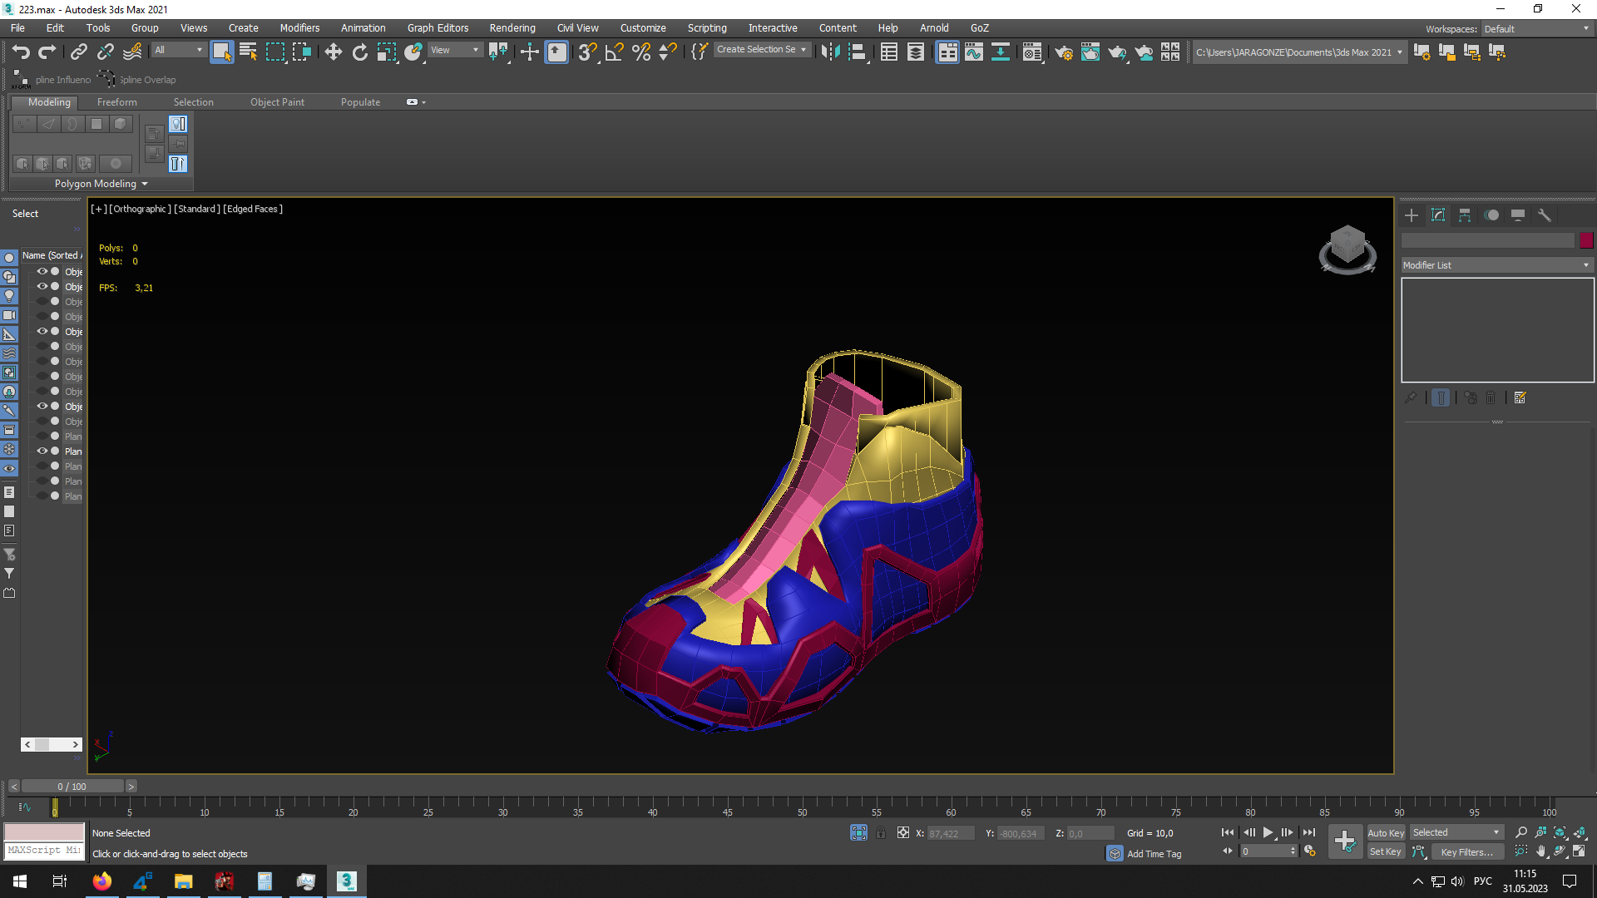Open the Modify panel tab
Image resolution: width=1597 pixels, height=898 pixels.
coord(1438,215)
